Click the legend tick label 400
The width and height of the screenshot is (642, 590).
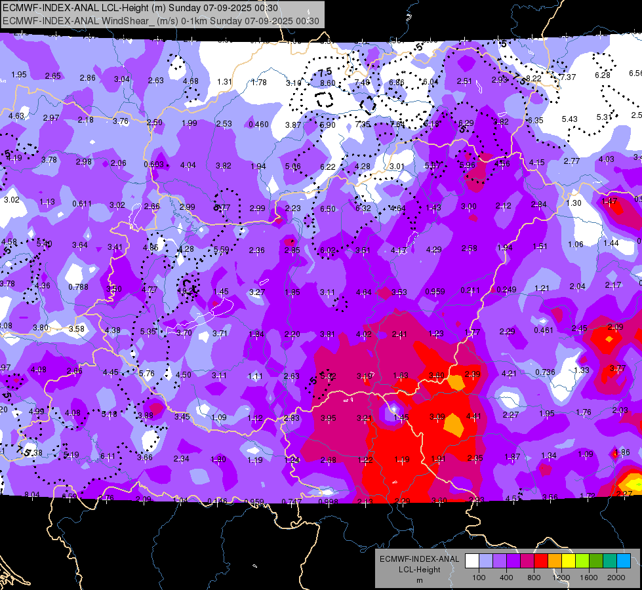pyautogui.click(x=506, y=578)
